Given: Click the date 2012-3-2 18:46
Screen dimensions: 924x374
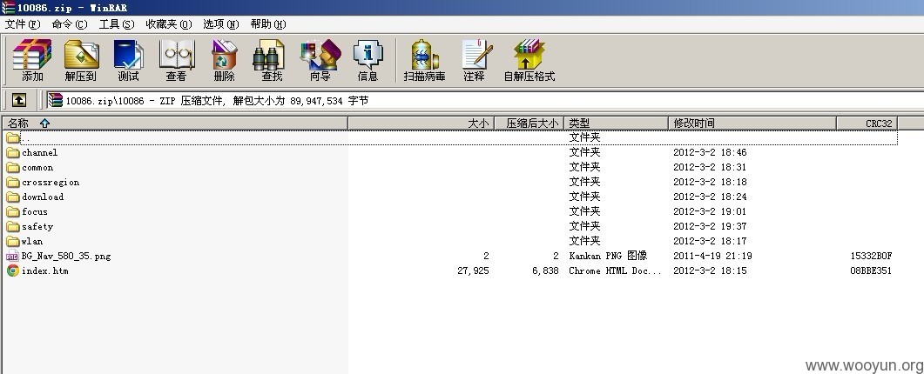Looking at the screenshot, I should 710,152.
